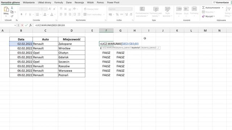Open Czcionka font dialog launcher
The width and height of the screenshot is (232, 130).
(x=57, y=20)
